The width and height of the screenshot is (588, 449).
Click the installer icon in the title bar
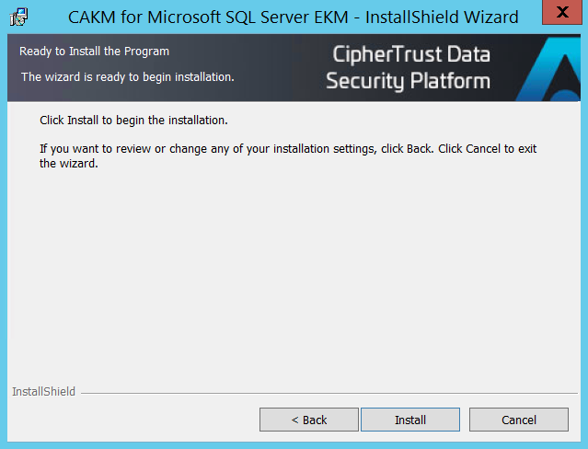click(19, 17)
